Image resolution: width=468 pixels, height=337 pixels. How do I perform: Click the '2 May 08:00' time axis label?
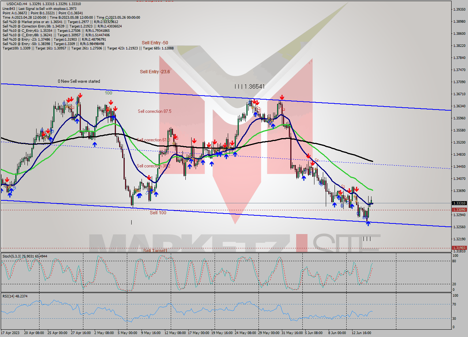[x=104, y=333]
